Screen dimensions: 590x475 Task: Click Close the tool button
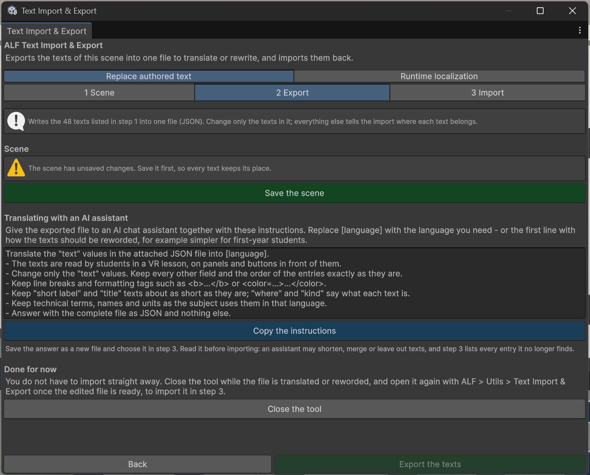click(294, 409)
